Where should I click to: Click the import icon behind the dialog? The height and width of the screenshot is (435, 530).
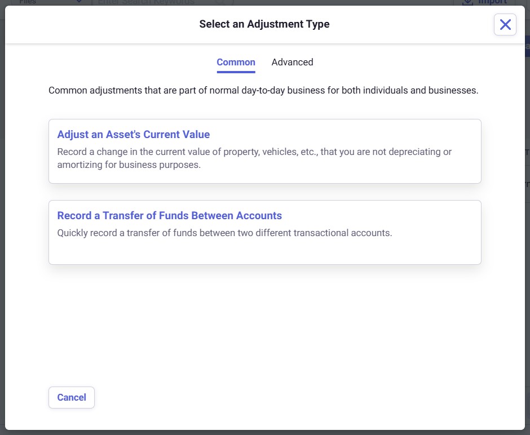pos(467,2)
